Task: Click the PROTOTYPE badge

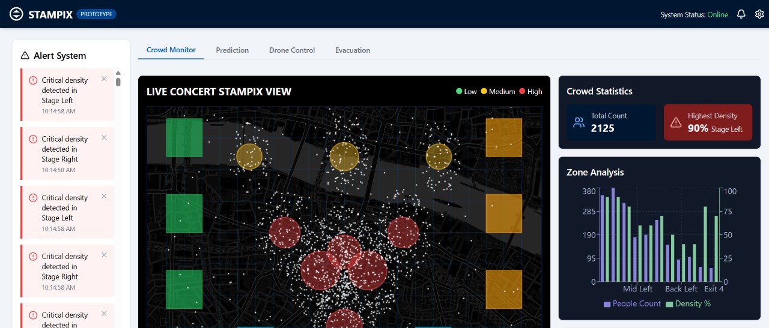Action: tap(96, 14)
